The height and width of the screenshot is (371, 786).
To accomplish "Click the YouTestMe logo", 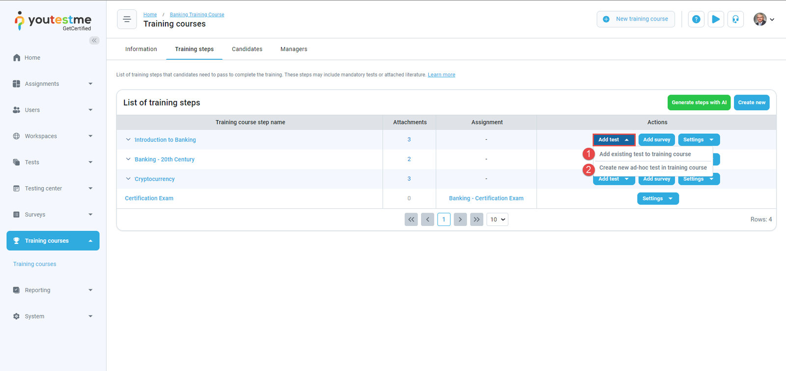I will point(53,21).
